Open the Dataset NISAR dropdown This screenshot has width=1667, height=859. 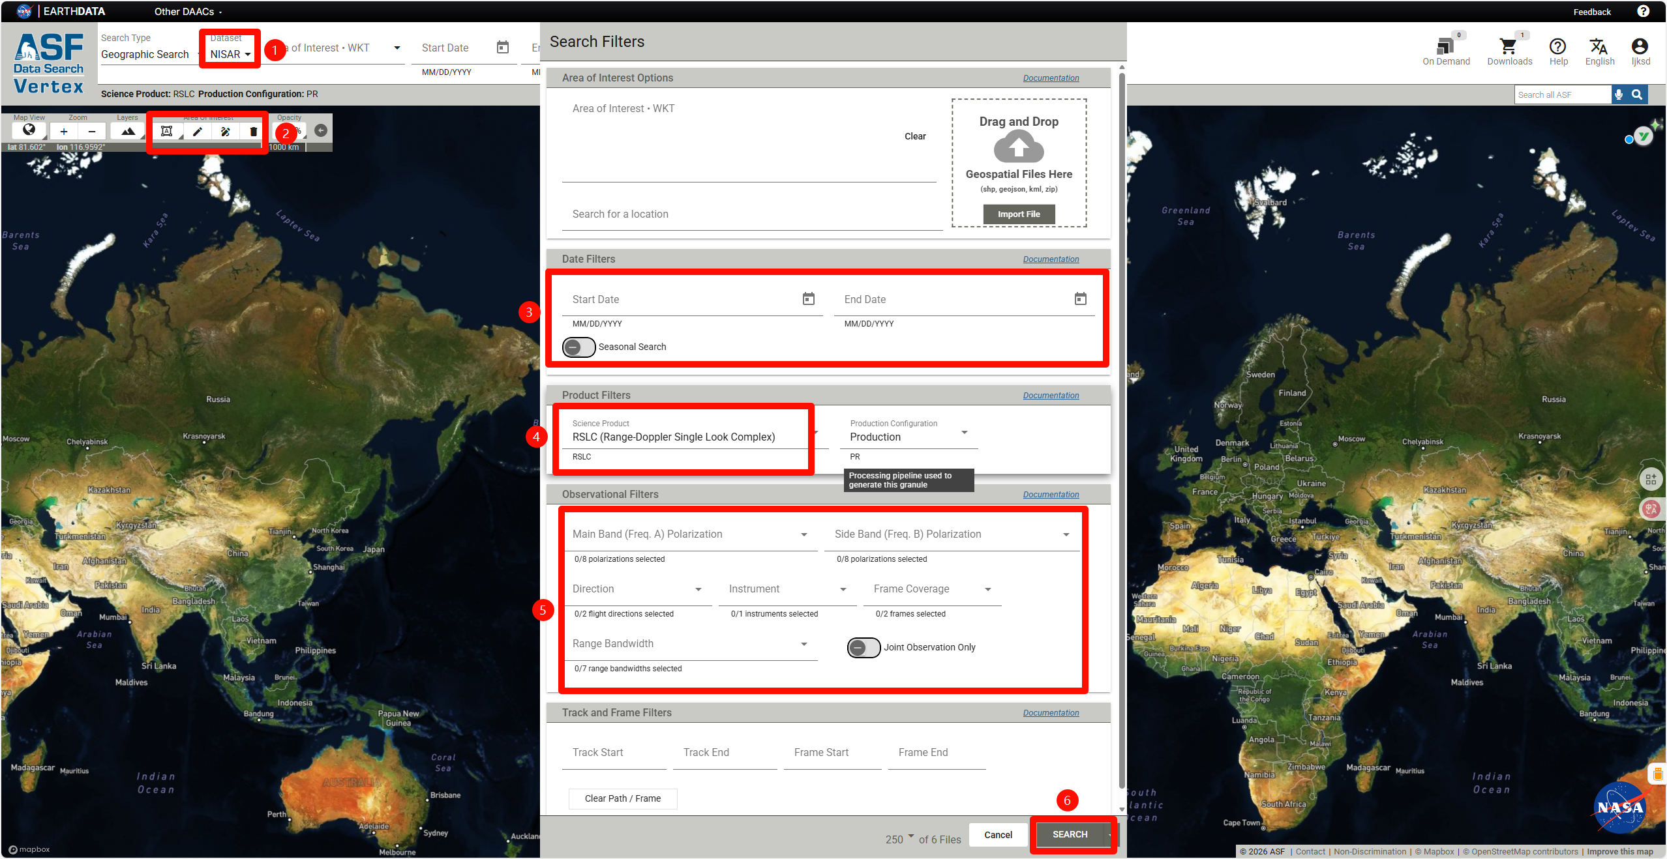pos(230,54)
